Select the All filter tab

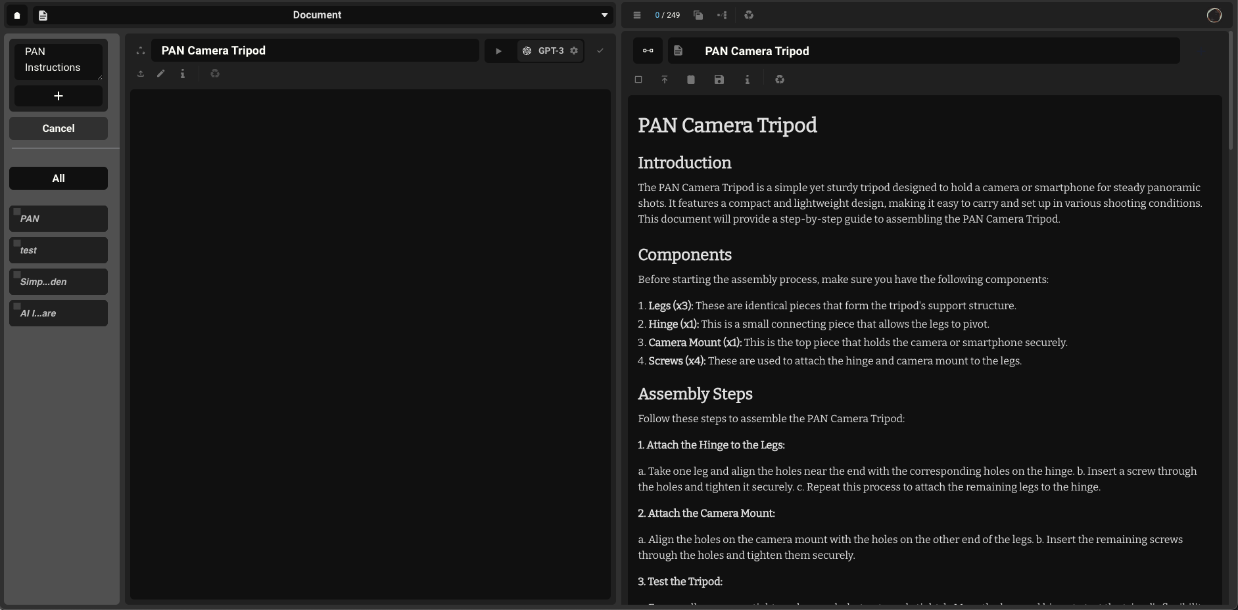pos(59,178)
